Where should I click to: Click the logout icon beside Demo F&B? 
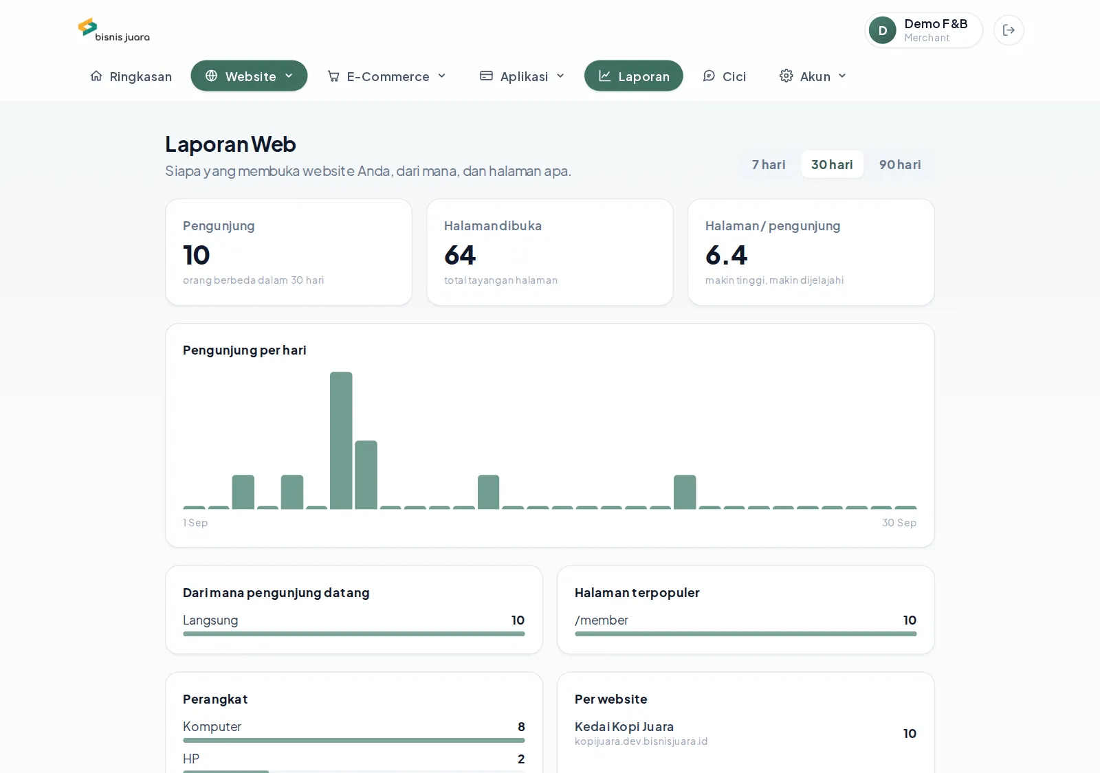pyautogui.click(x=1009, y=30)
